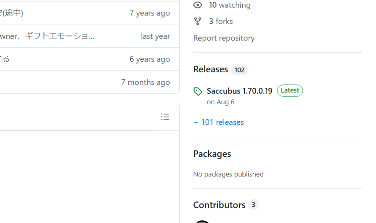Open commit message ending with (途中)
The width and height of the screenshot is (376, 223).
(x=12, y=13)
